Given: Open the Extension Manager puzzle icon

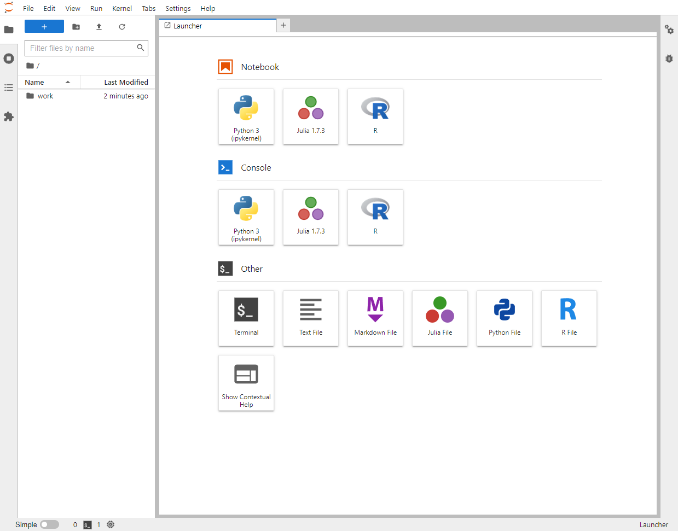Looking at the screenshot, I should (x=9, y=116).
